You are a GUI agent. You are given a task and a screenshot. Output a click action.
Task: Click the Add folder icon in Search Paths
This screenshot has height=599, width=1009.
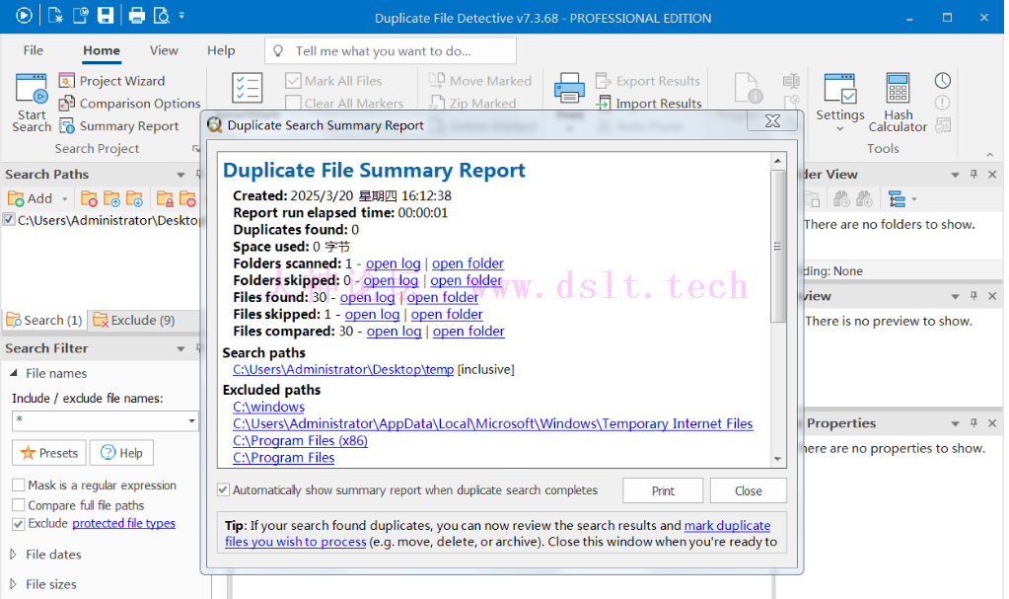[x=30, y=198]
